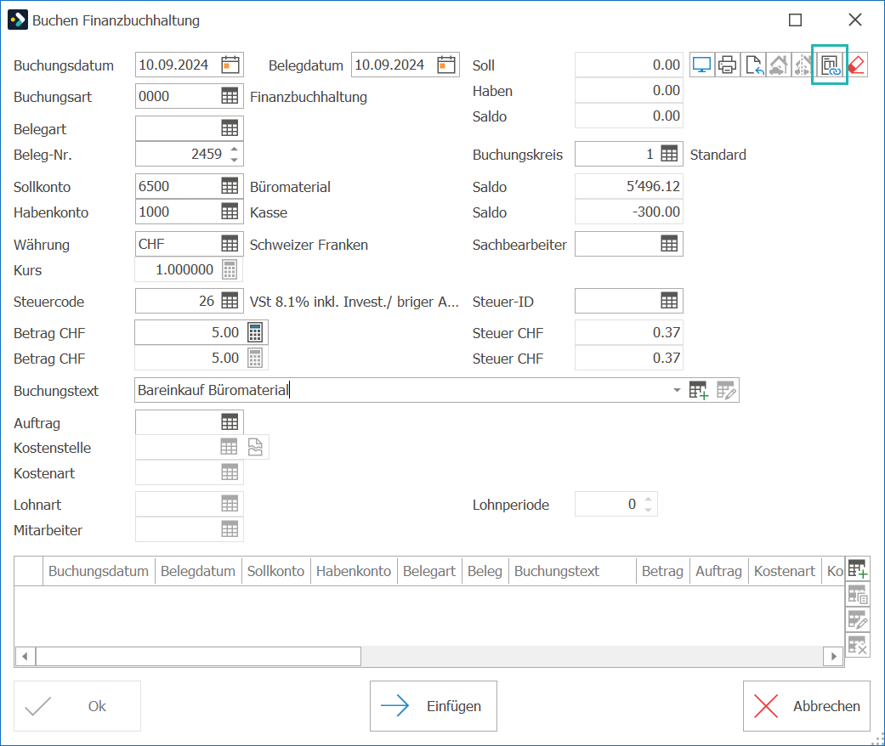Viewport: 885px width, 746px height.
Task: Open the document link icon in the toolbar
Action: pyautogui.click(x=831, y=65)
